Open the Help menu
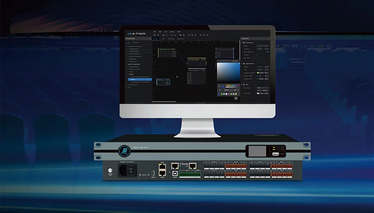The image size is (374, 213). [x=179, y=32]
